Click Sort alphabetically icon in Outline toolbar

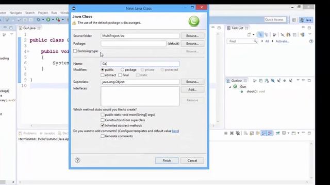(x=267, y=81)
